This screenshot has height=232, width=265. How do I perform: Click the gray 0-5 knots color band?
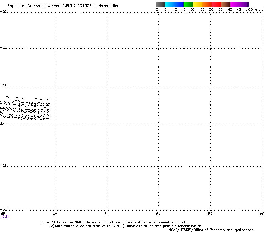(160, 4)
